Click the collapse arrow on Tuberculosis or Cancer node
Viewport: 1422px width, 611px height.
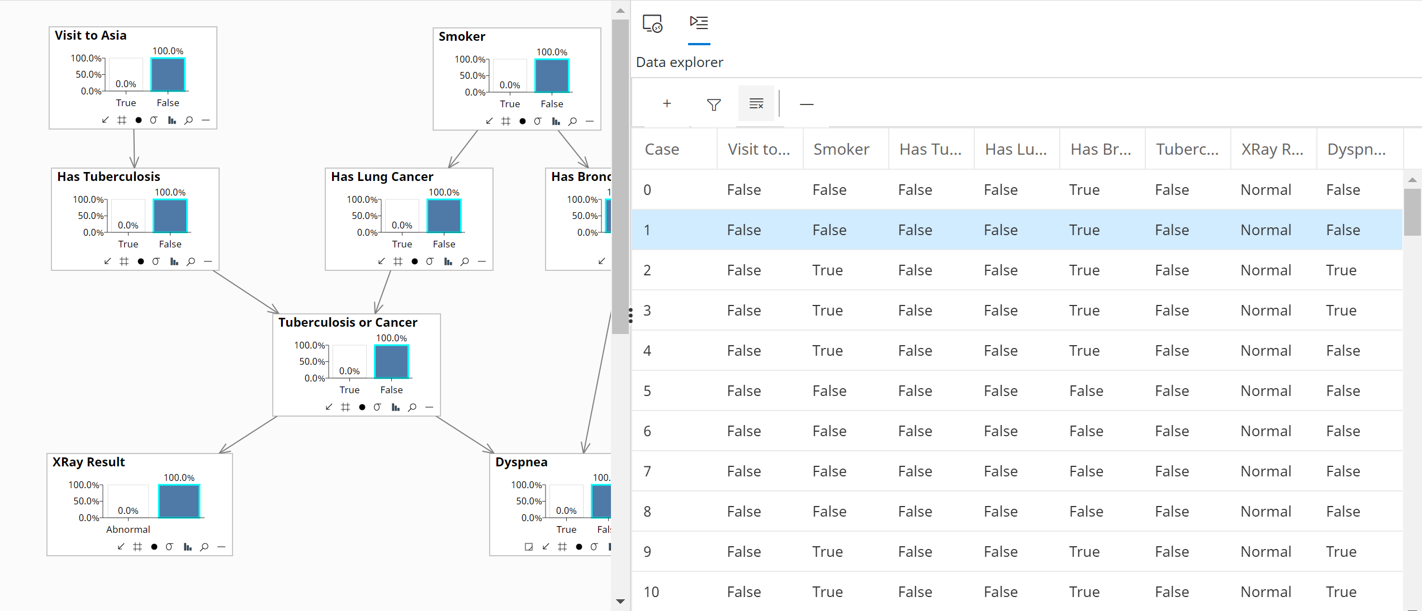(329, 407)
